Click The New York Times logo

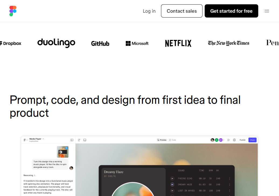[x=229, y=43]
